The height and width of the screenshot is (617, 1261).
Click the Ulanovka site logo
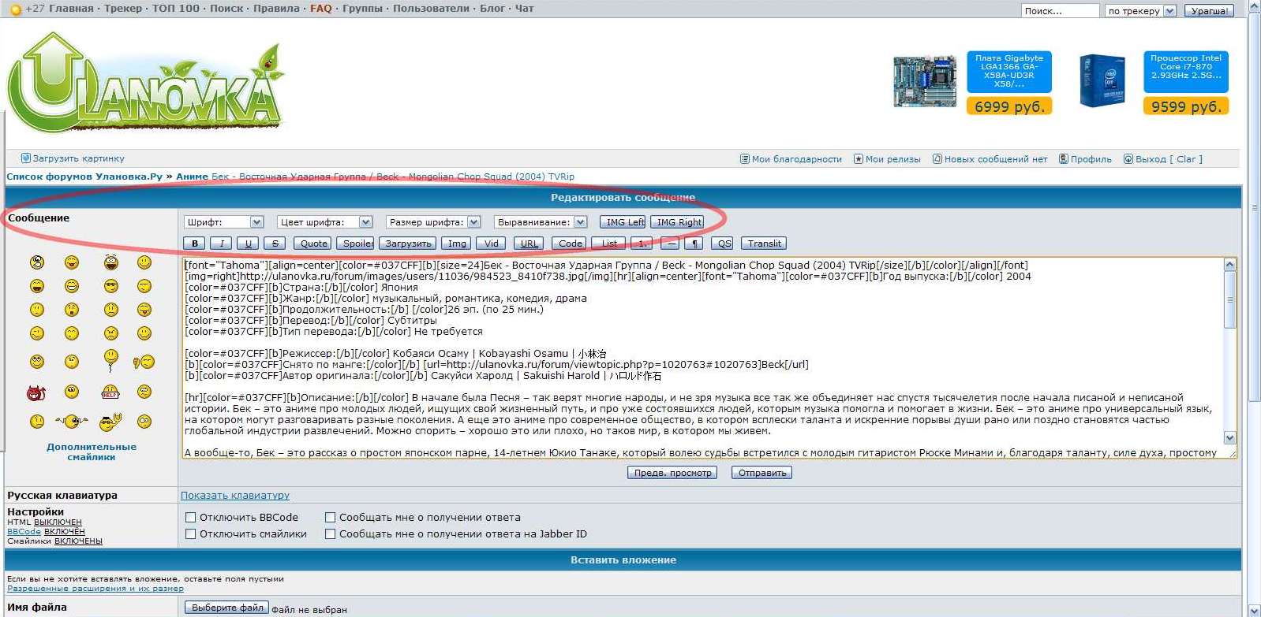coord(145,83)
